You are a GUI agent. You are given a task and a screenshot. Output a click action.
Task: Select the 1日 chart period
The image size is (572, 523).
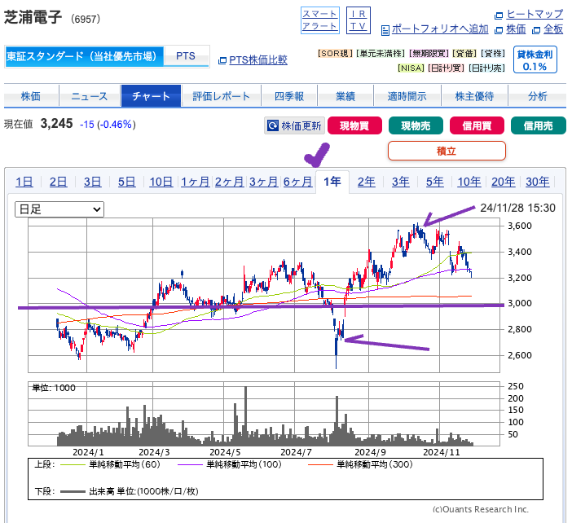pos(24,182)
